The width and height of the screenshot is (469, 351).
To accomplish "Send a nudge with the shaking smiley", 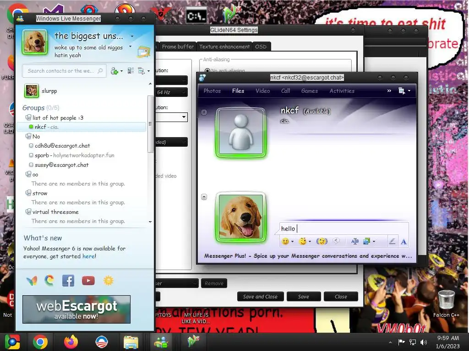I will pos(322,241).
